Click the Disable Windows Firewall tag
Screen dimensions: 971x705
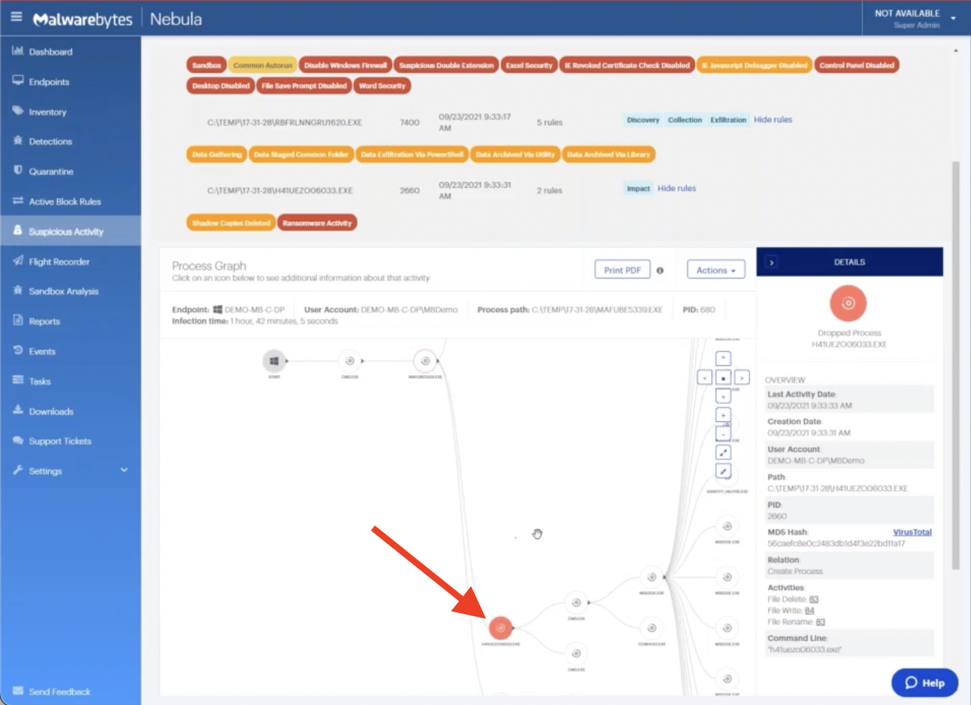(x=345, y=65)
